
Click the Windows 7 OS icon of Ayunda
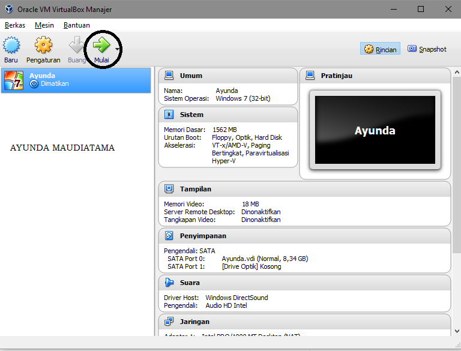(x=13, y=80)
